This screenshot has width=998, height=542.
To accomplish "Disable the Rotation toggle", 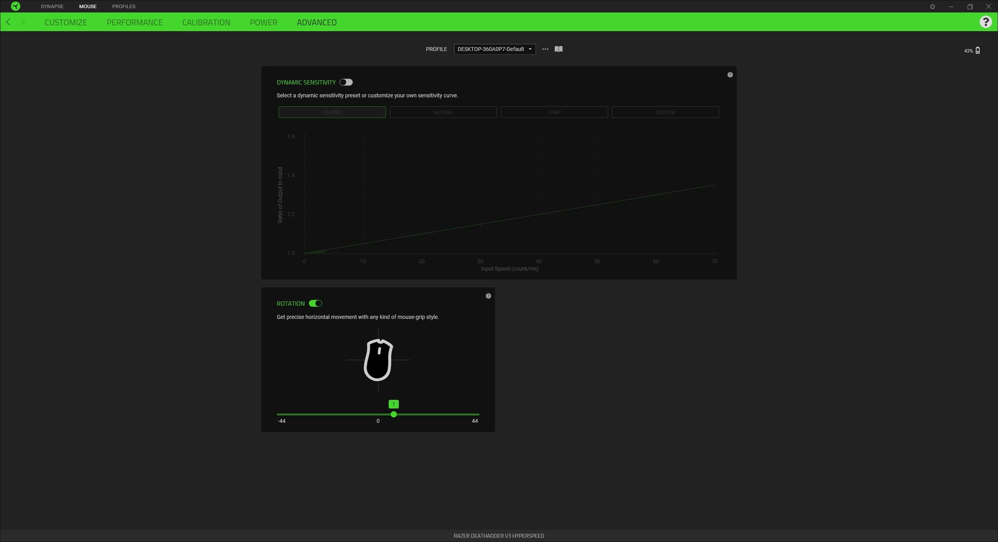I will (x=316, y=303).
